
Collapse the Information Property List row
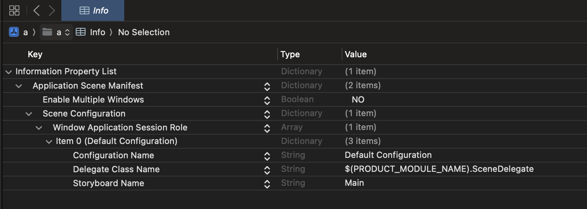click(9, 72)
